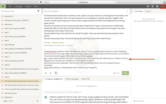Click the Request Context link
The height and width of the screenshot is (104, 166).
pos(58,43)
